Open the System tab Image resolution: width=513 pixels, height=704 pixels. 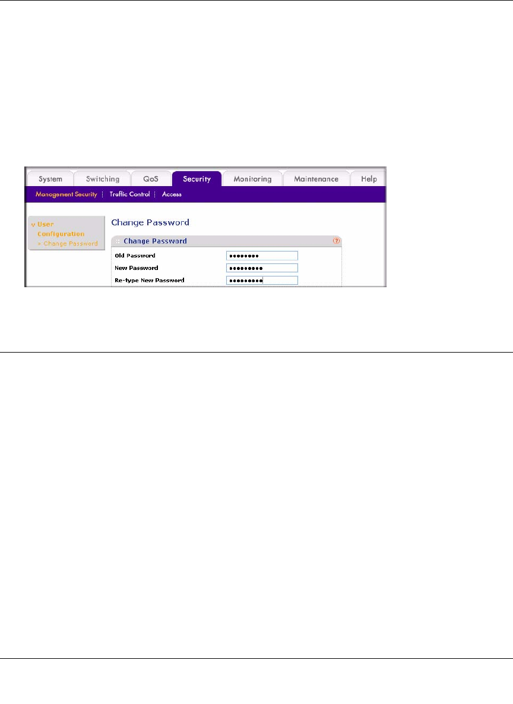pos(50,179)
